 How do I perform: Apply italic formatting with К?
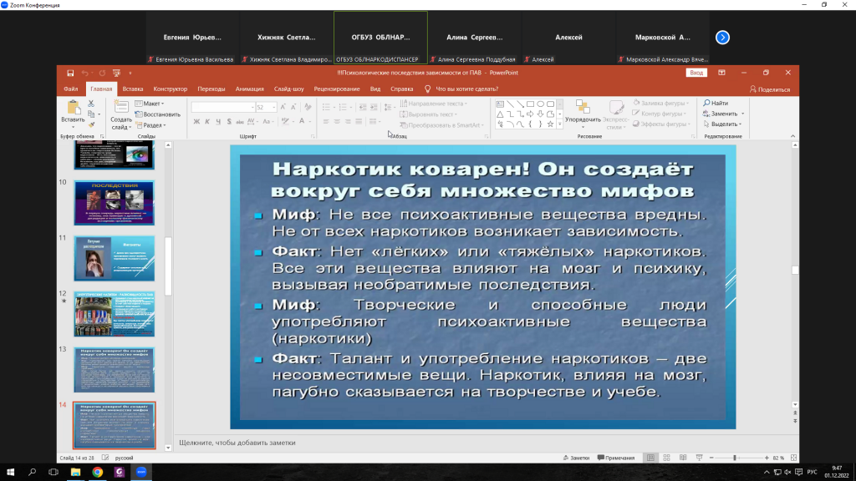click(207, 122)
